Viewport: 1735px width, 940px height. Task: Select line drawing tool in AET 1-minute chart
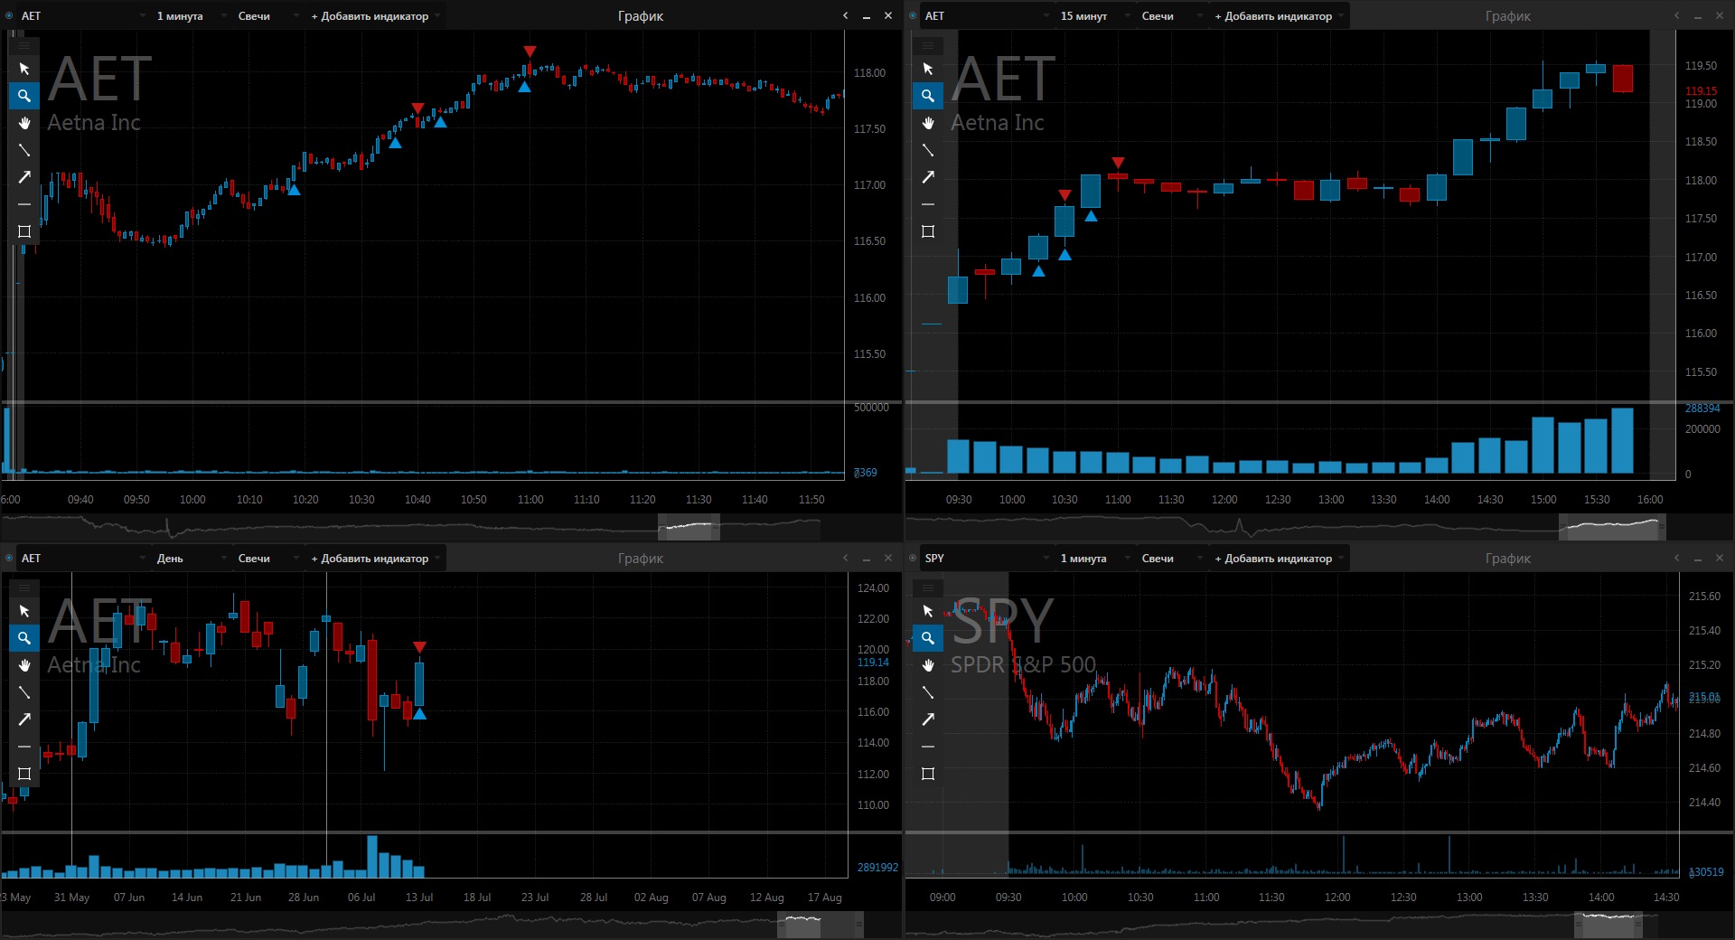tap(24, 150)
